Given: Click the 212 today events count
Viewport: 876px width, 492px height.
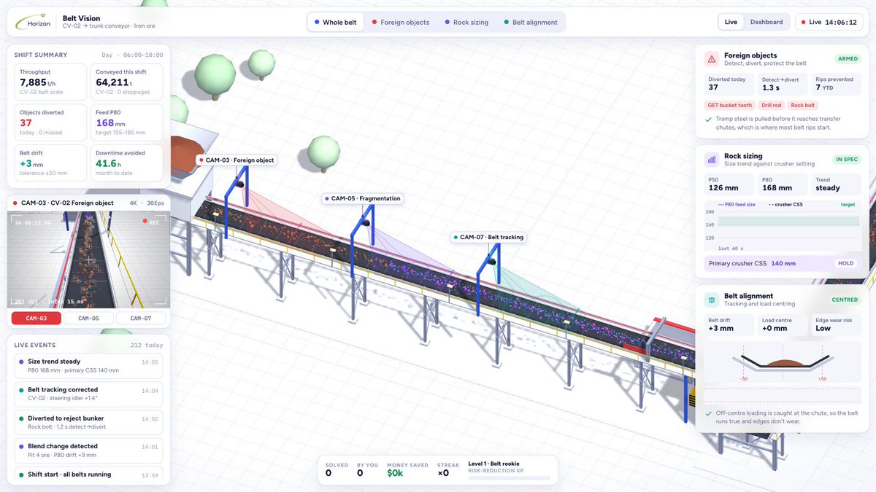Looking at the screenshot, I should tap(147, 345).
